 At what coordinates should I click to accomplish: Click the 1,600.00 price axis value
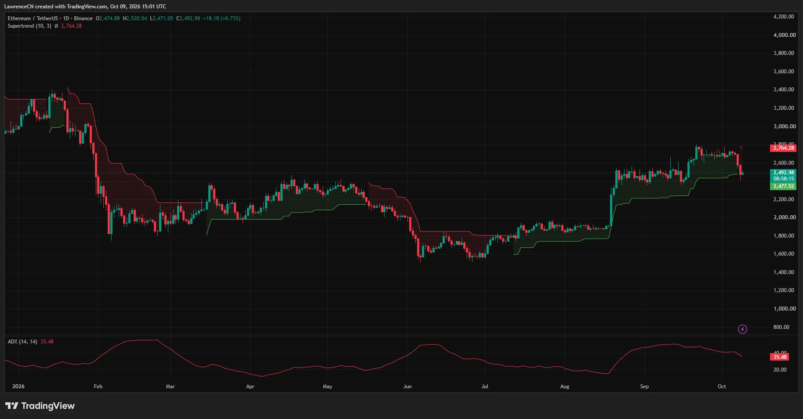tap(784, 254)
